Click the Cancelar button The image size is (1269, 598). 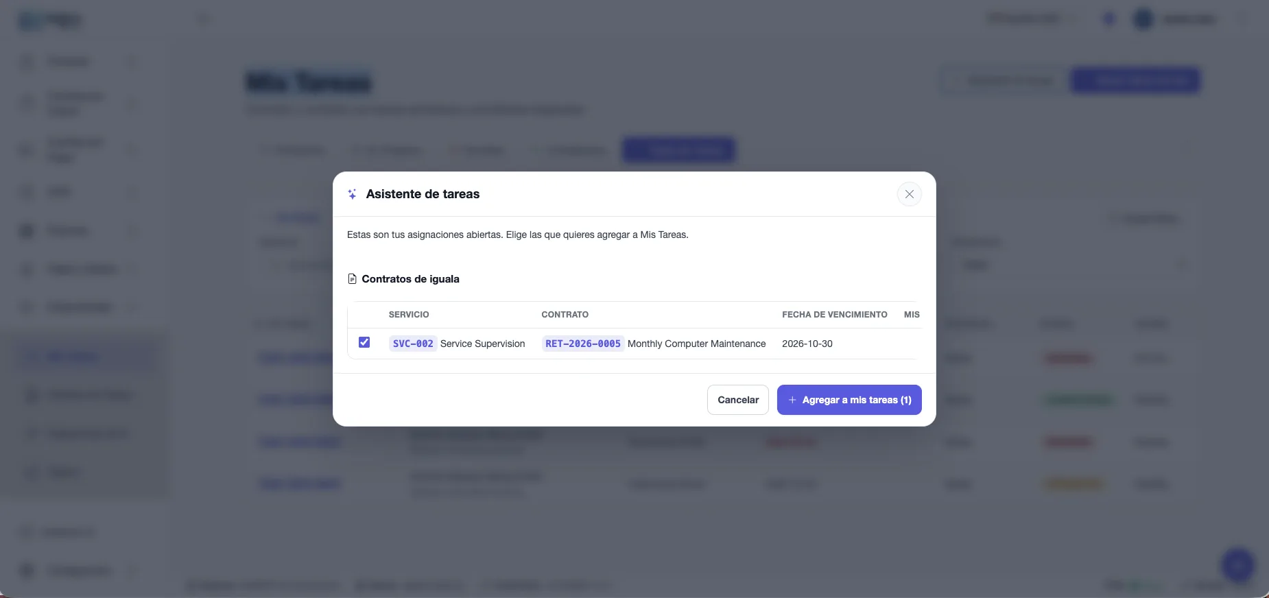738,400
